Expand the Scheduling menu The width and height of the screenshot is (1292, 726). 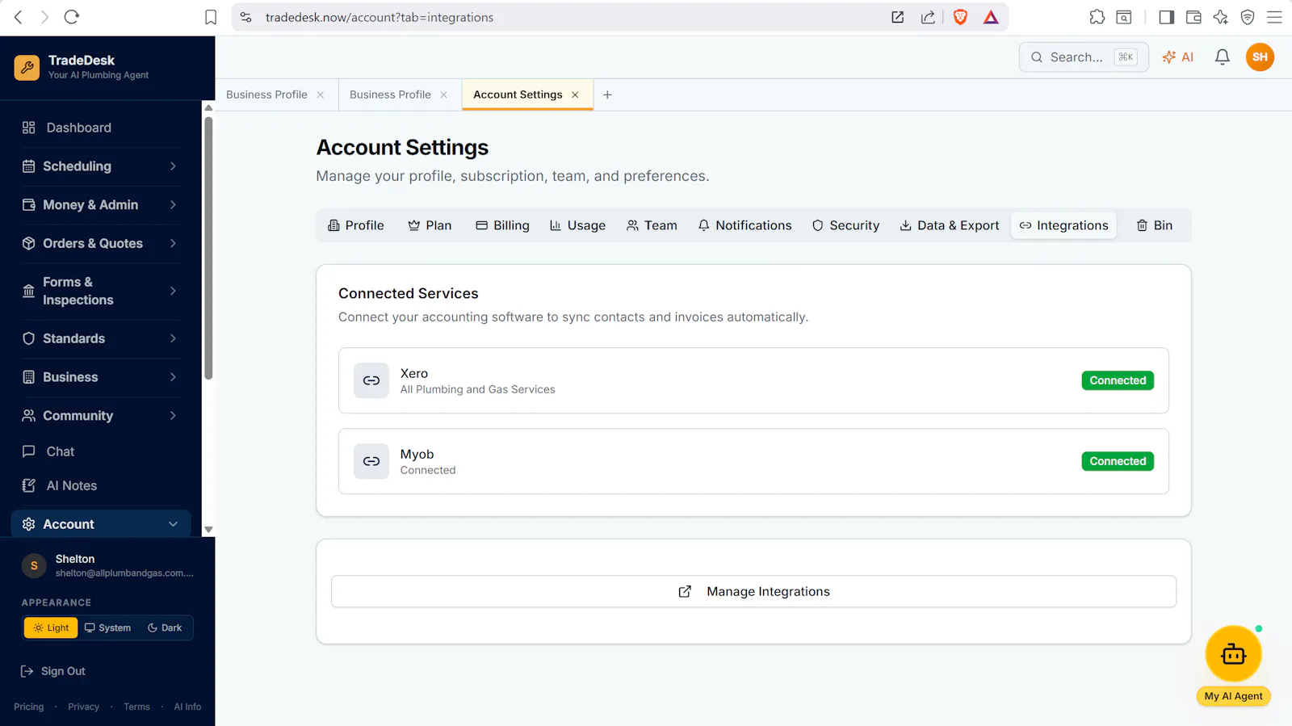click(101, 166)
